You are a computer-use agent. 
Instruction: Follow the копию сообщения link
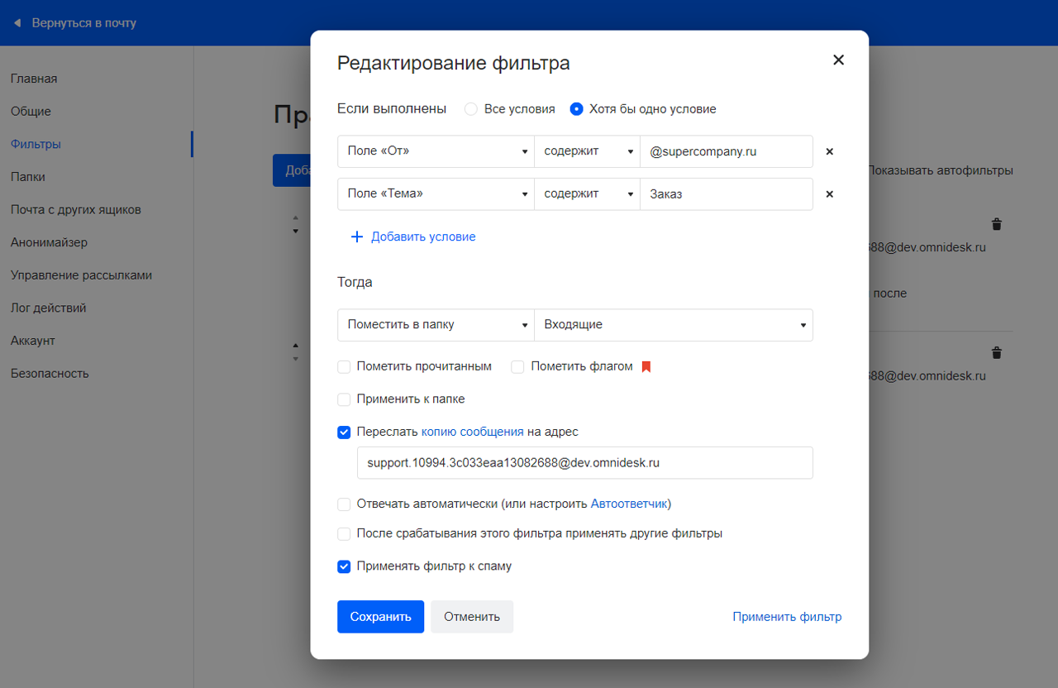tap(473, 432)
